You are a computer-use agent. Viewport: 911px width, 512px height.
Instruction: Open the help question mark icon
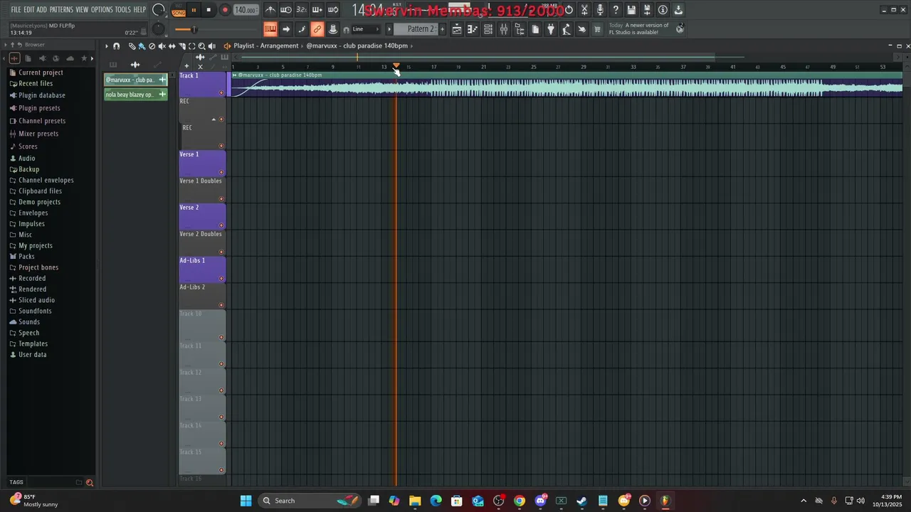pyautogui.click(x=616, y=10)
